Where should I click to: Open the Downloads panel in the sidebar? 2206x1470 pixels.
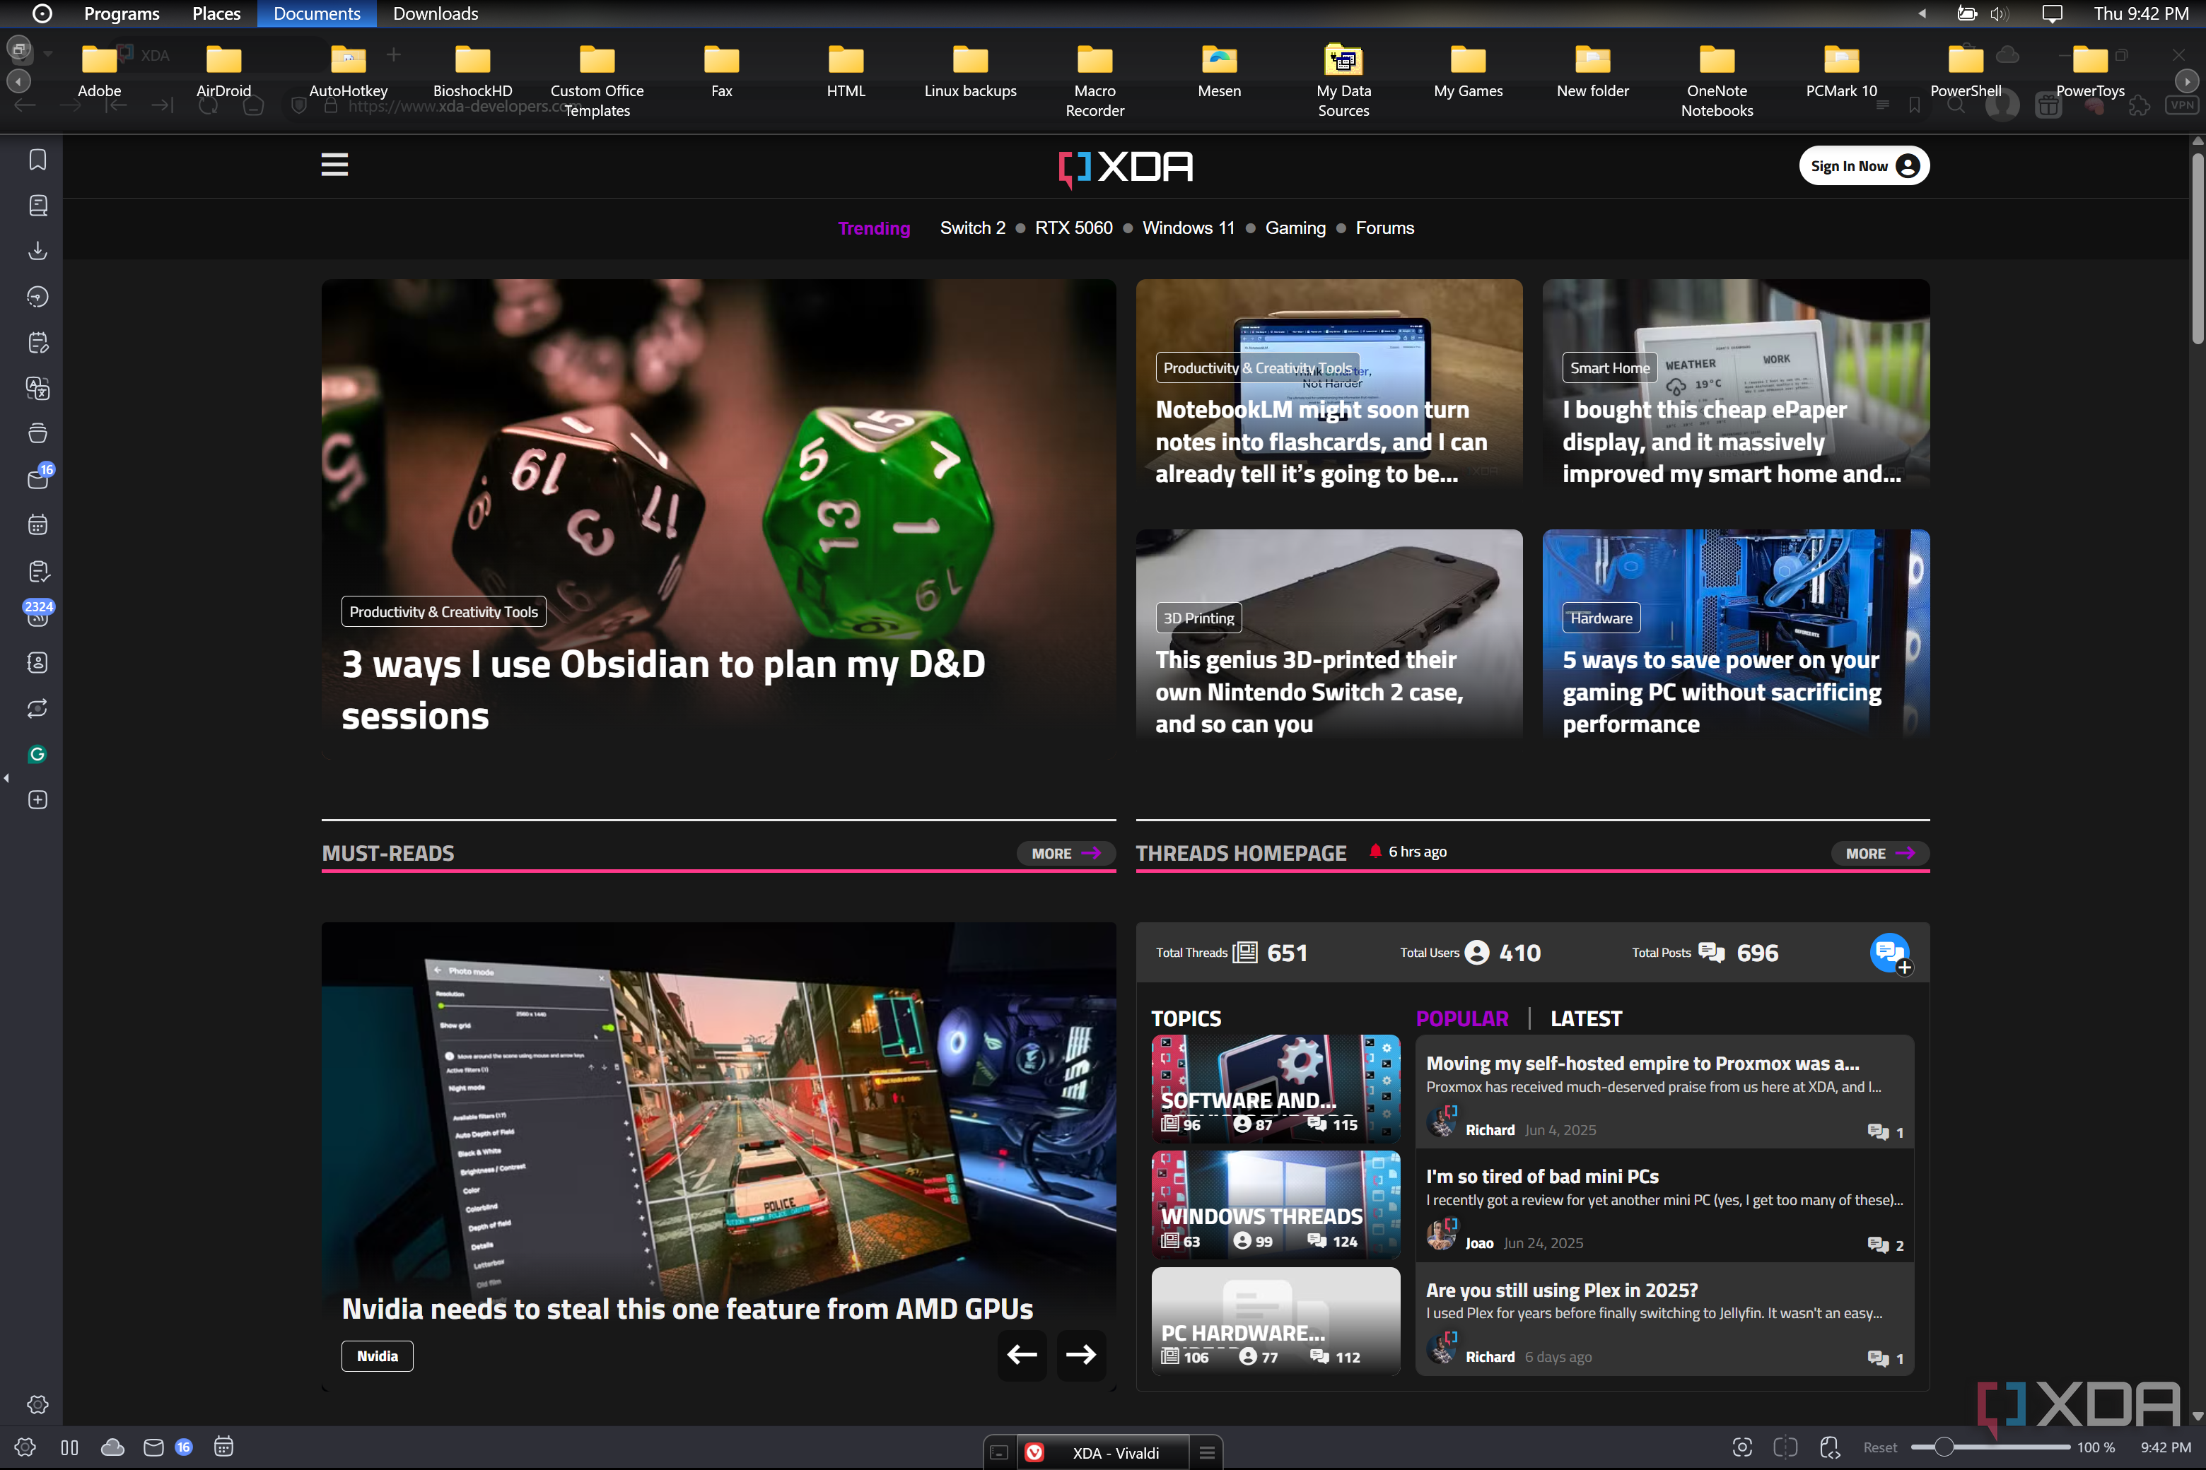tap(37, 252)
